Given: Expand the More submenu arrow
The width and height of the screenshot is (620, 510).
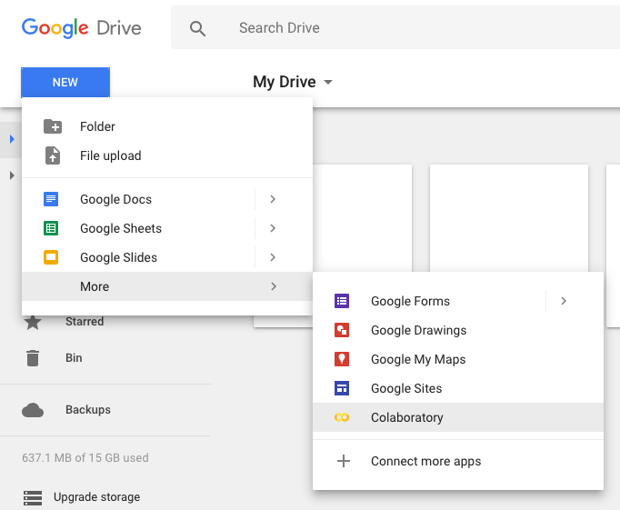Looking at the screenshot, I should (x=274, y=286).
